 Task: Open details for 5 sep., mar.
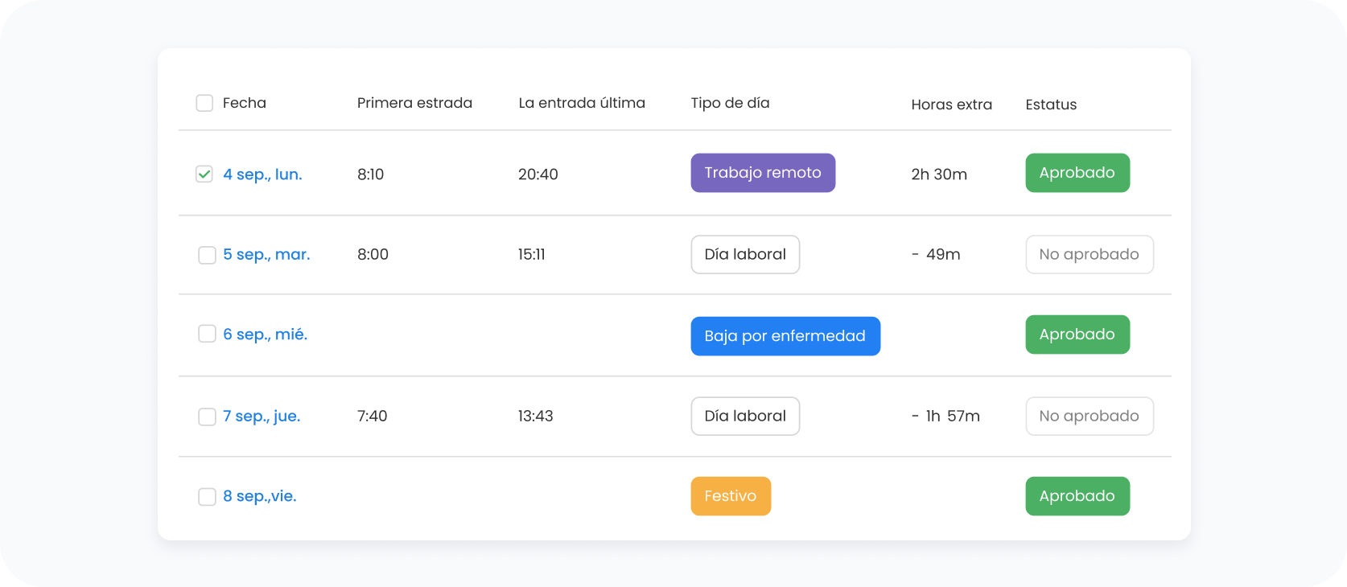pos(266,254)
